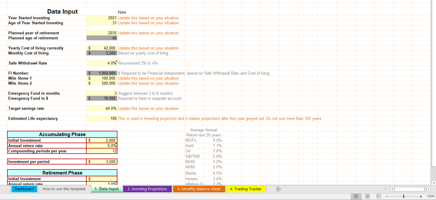The height and width of the screenshot is (200, 436).
Task: Click the zoom in plus button
Action: coord(421,196)
